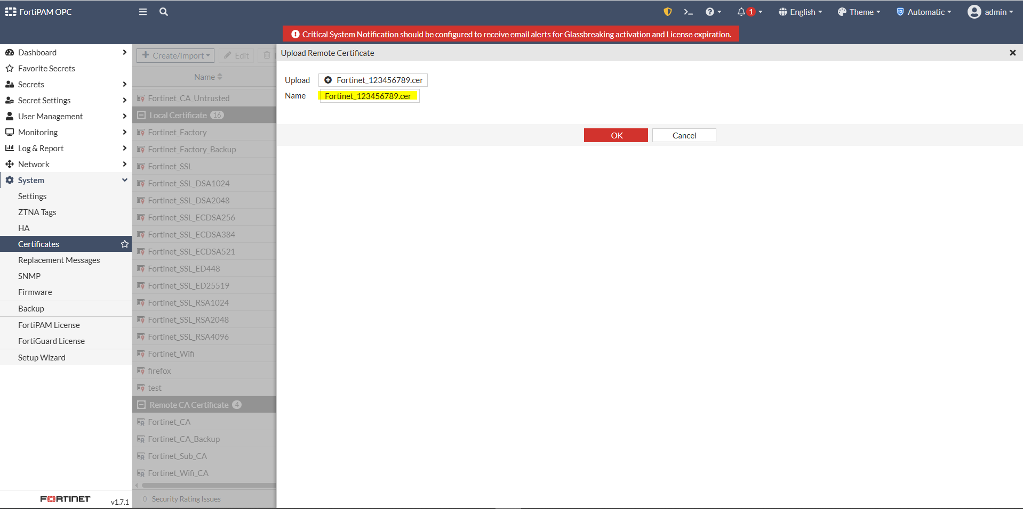Open Security Rating Issues link
This screenshot has width=1023, height=509.
[x=186, y=499]
